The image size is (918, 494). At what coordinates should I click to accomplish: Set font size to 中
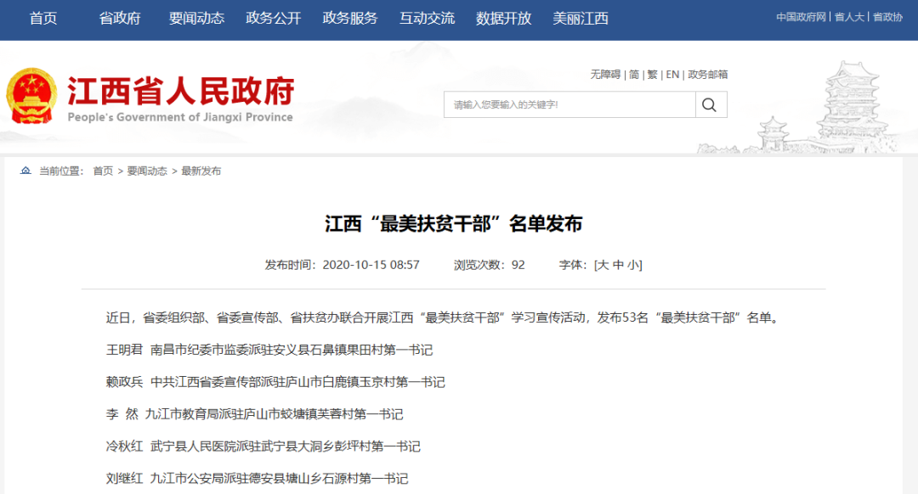(618, 265)
